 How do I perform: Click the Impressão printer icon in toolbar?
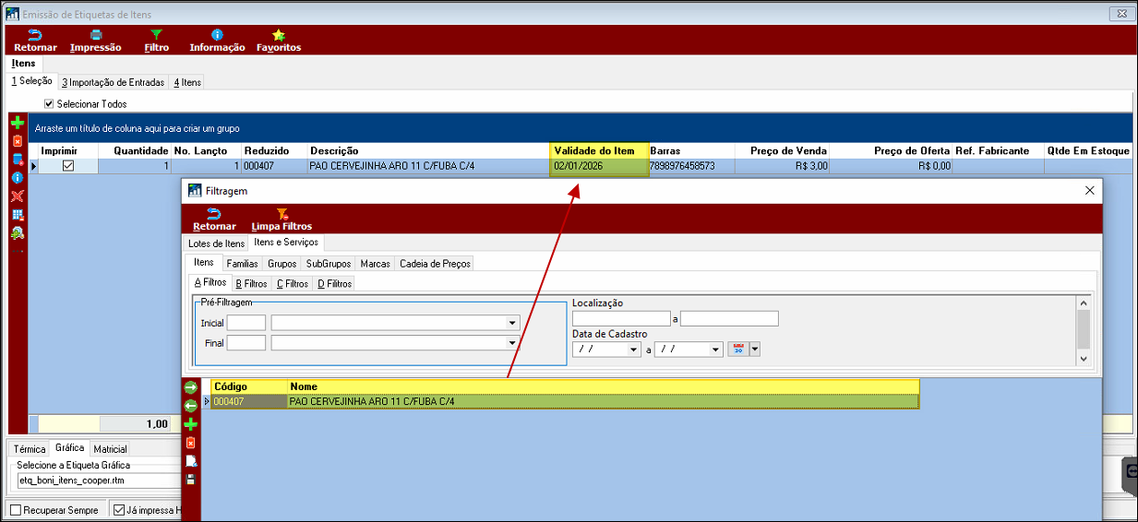pyautogui.click(x=95, y=35)
